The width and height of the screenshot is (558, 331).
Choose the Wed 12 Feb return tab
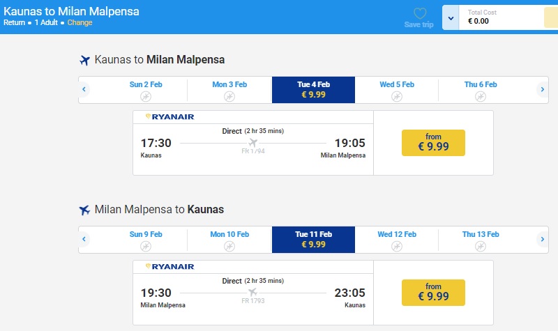tap(397, 240)
